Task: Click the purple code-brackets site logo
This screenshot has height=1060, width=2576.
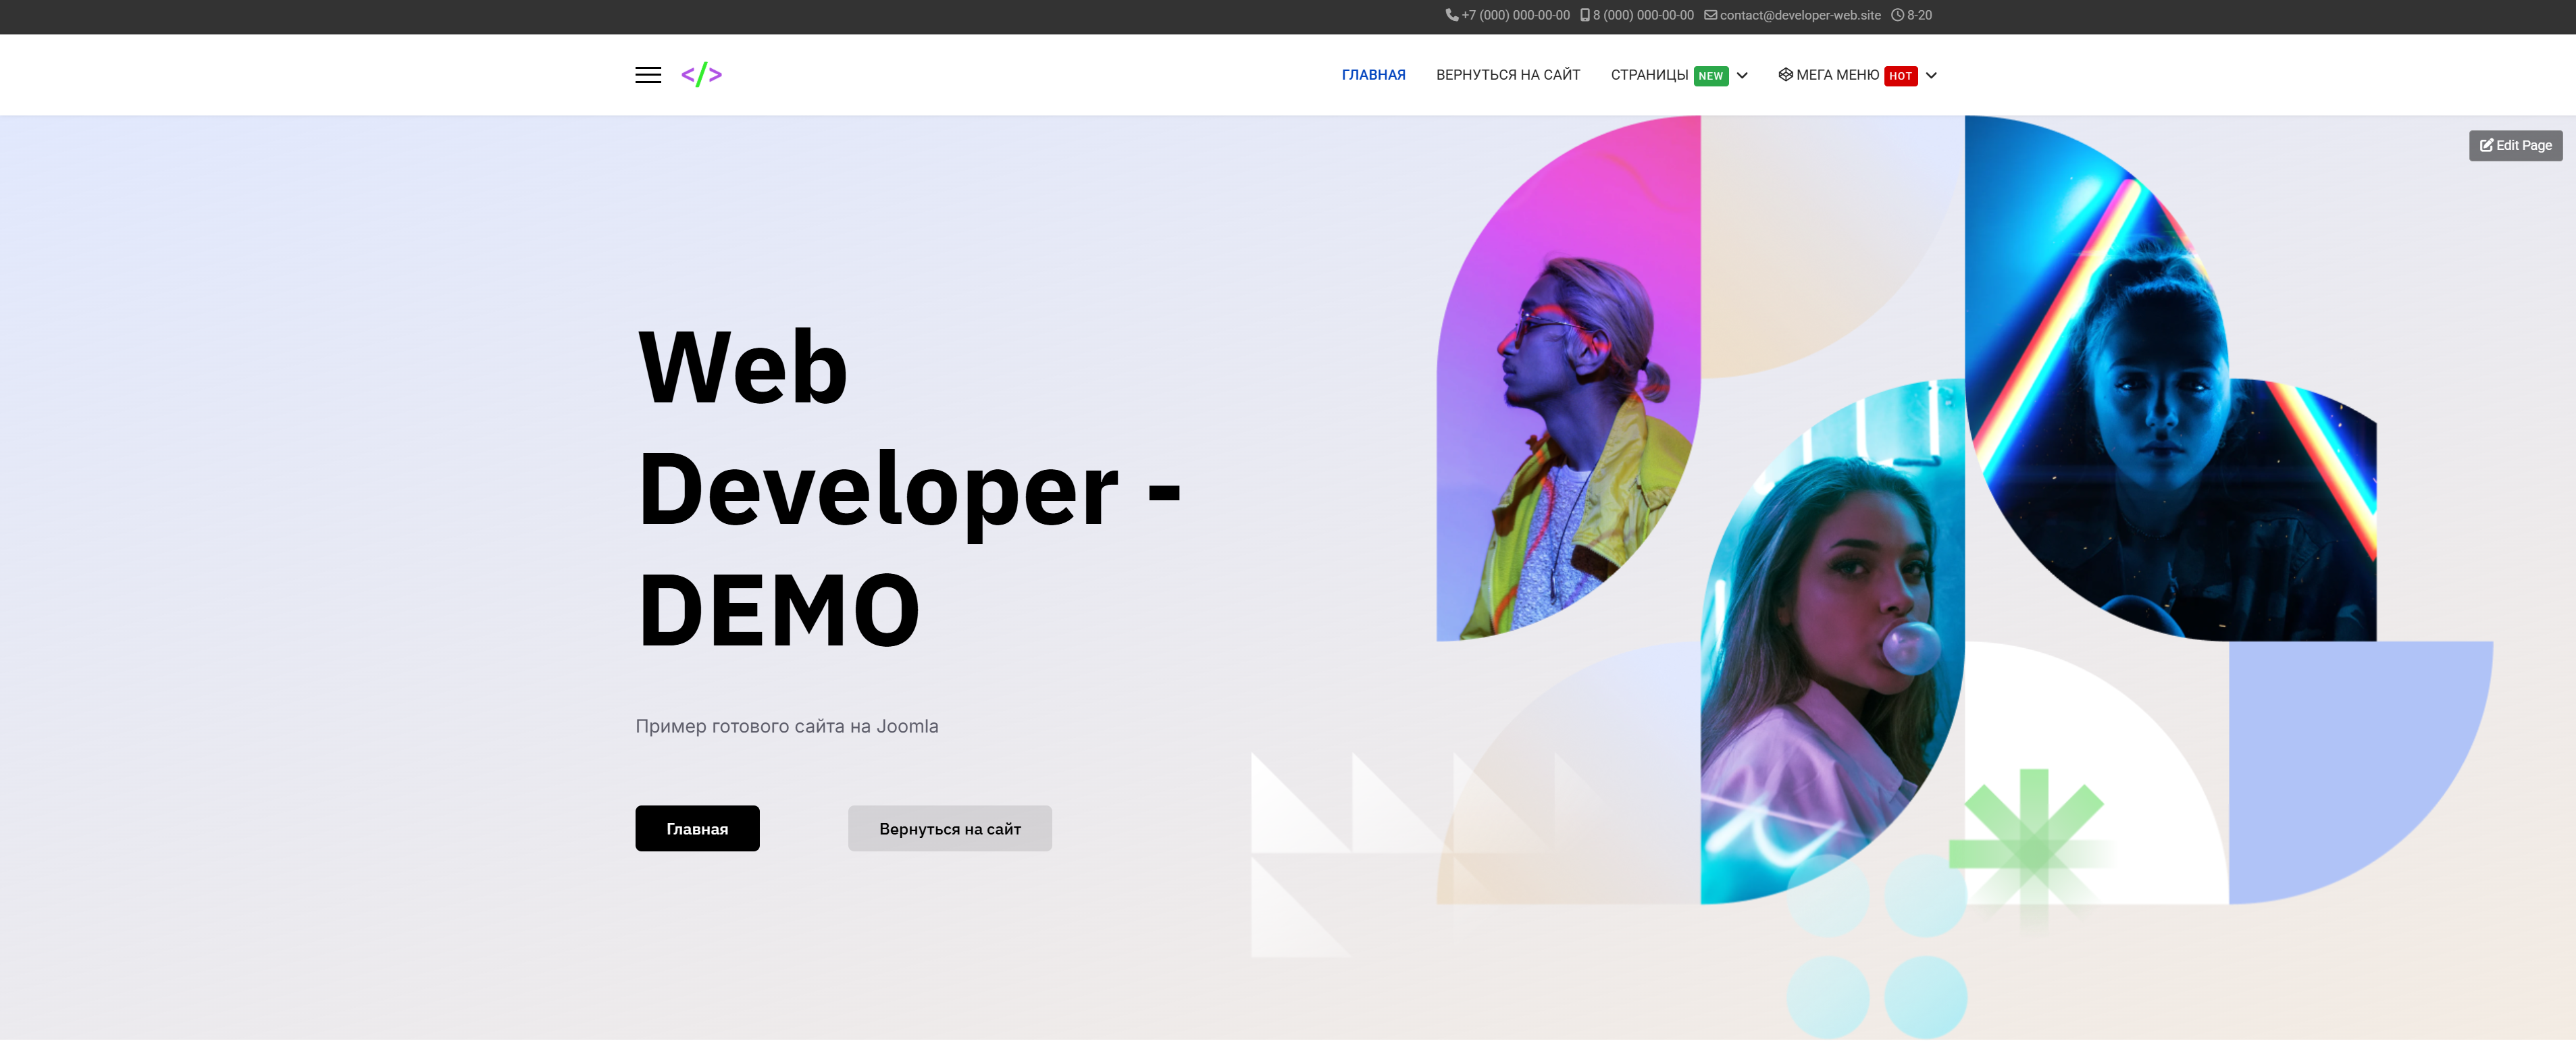Action: coord(701,75)
